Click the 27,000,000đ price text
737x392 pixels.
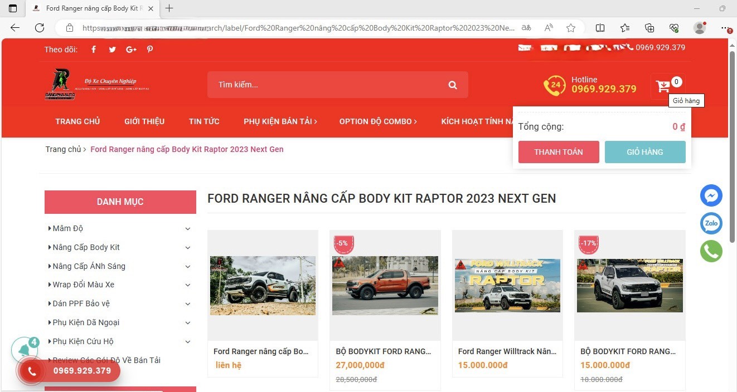360,365
